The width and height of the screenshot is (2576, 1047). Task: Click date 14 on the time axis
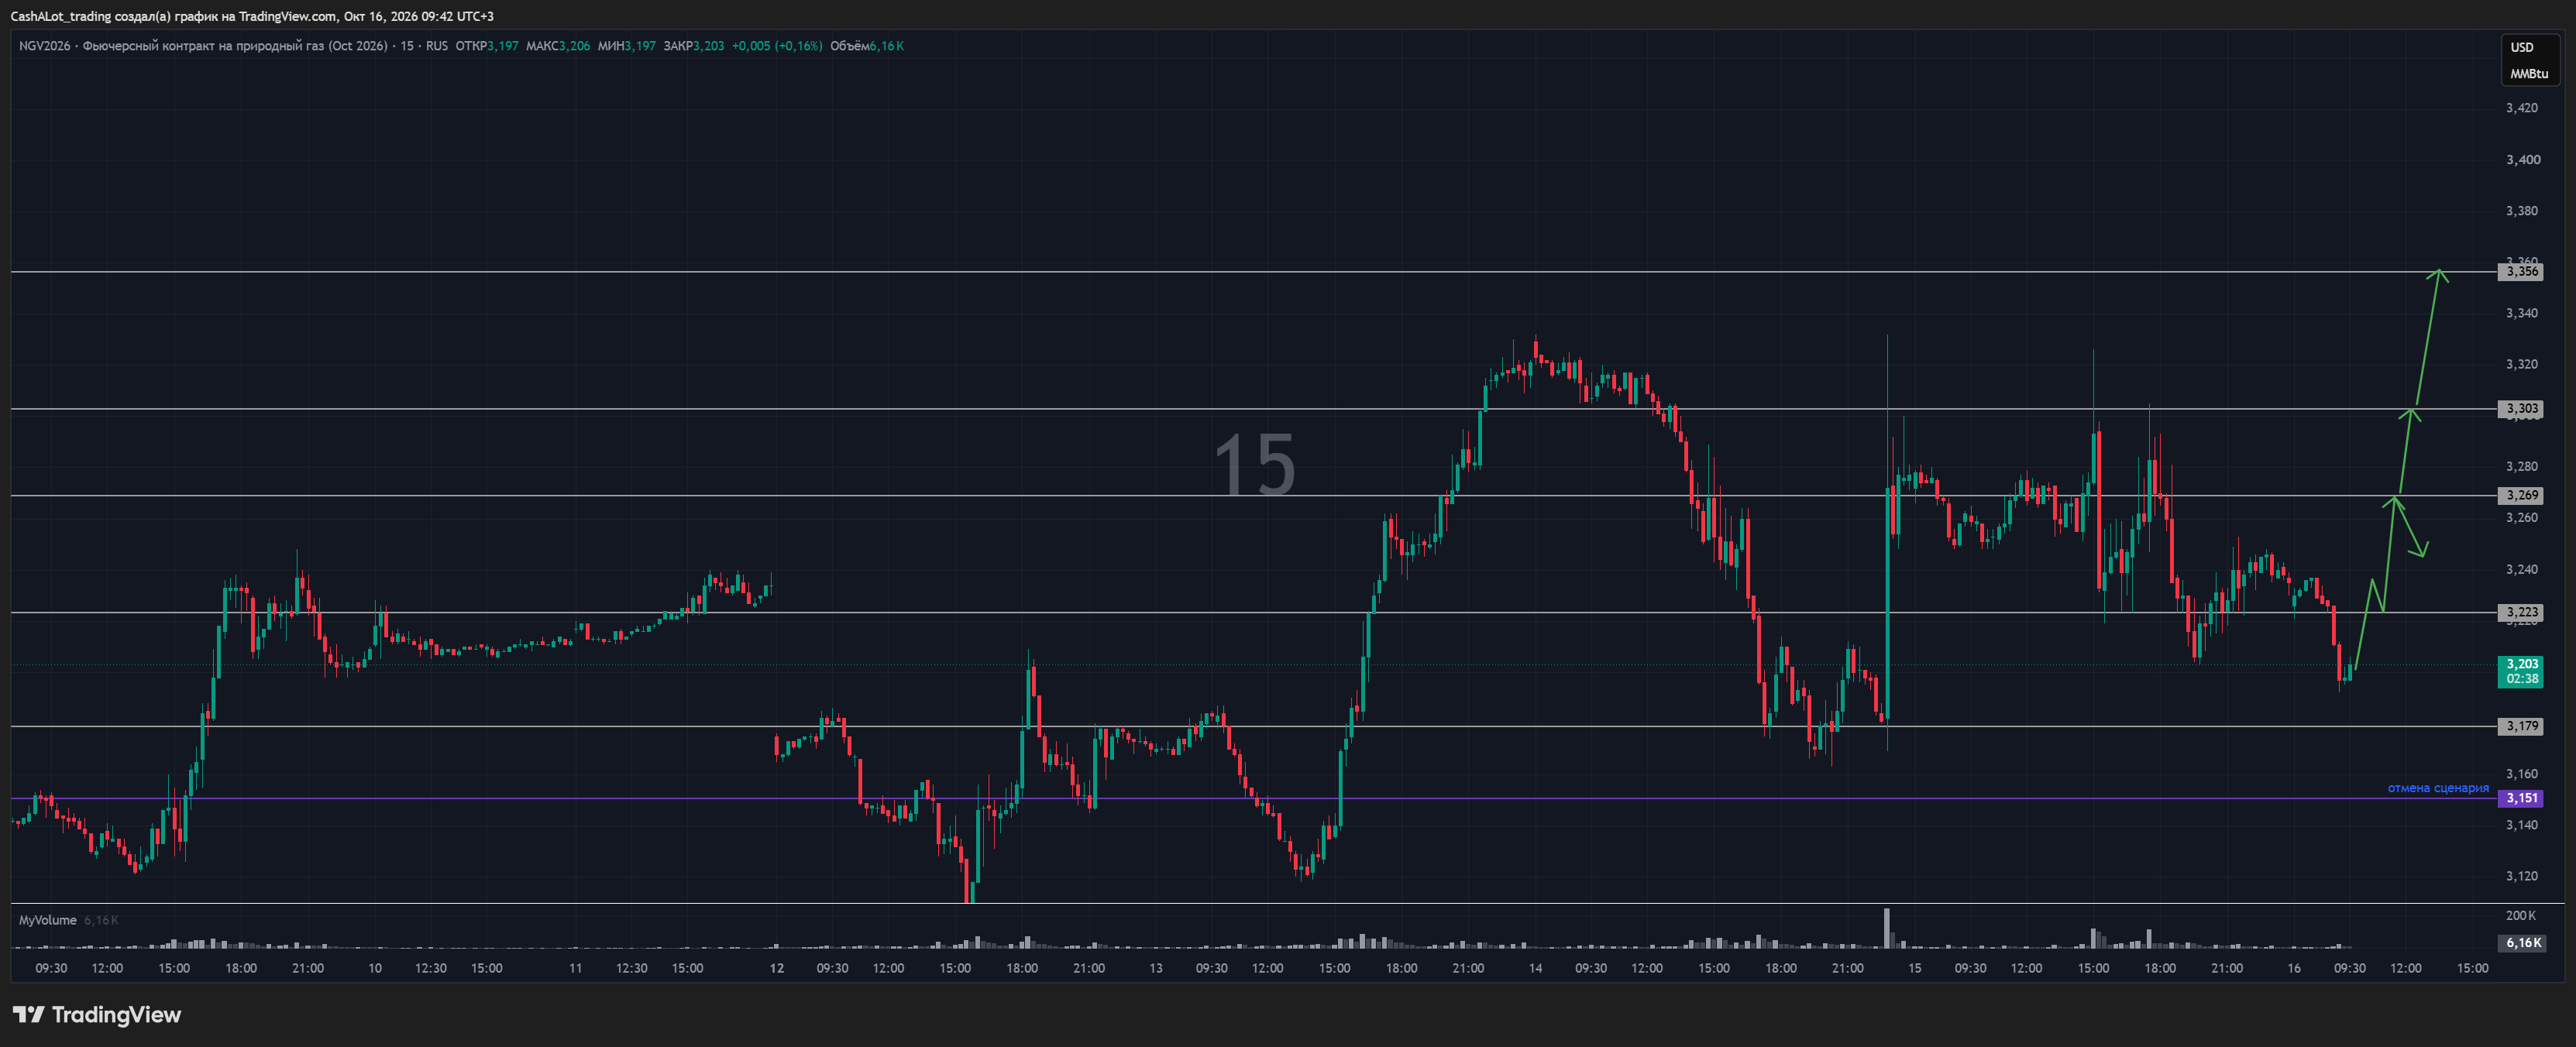pos(1535,968)
